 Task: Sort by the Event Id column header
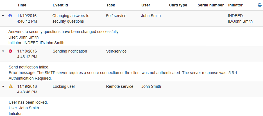point(60,5)
